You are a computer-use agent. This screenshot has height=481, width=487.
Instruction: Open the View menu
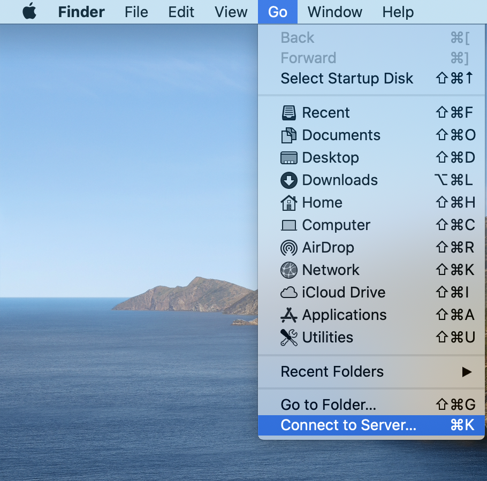[x=231, y=12]
